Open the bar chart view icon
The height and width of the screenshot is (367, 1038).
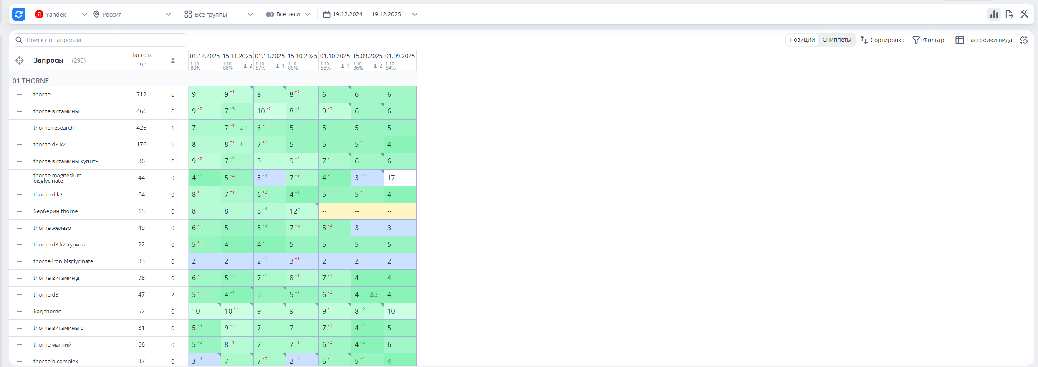coord(994,14)
